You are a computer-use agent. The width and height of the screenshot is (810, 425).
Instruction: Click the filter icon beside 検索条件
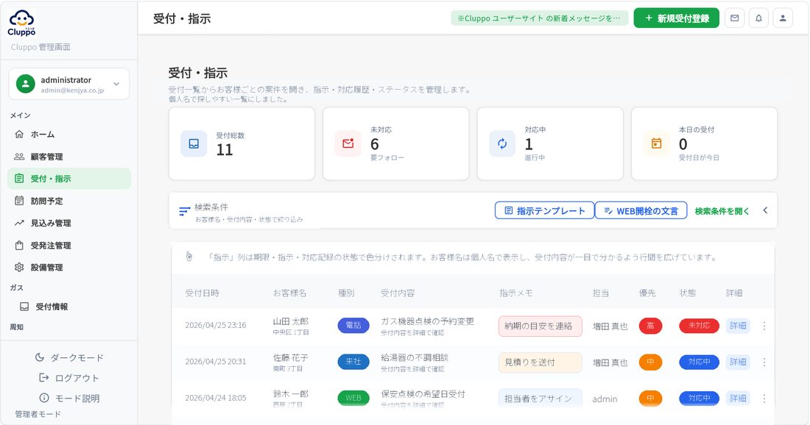(x=184, y=212)
